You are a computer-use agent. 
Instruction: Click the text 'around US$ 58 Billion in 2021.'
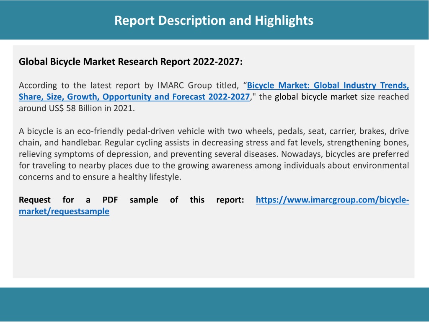[77, 109]
